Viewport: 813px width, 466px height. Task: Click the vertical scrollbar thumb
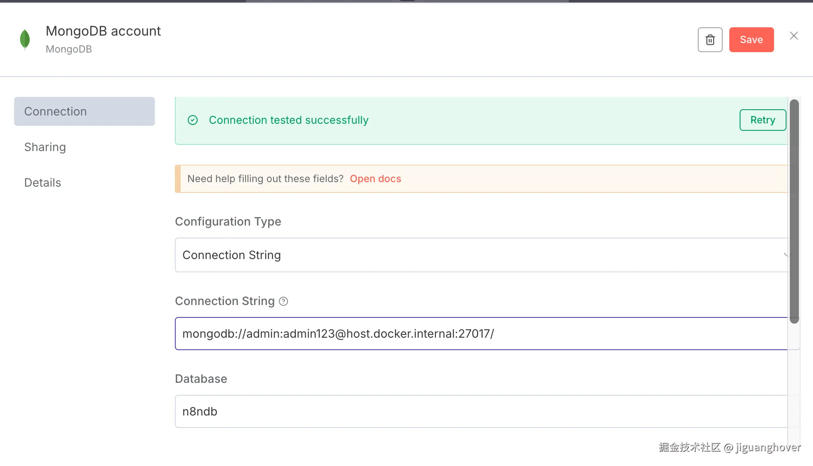click(x=794, y=211)
